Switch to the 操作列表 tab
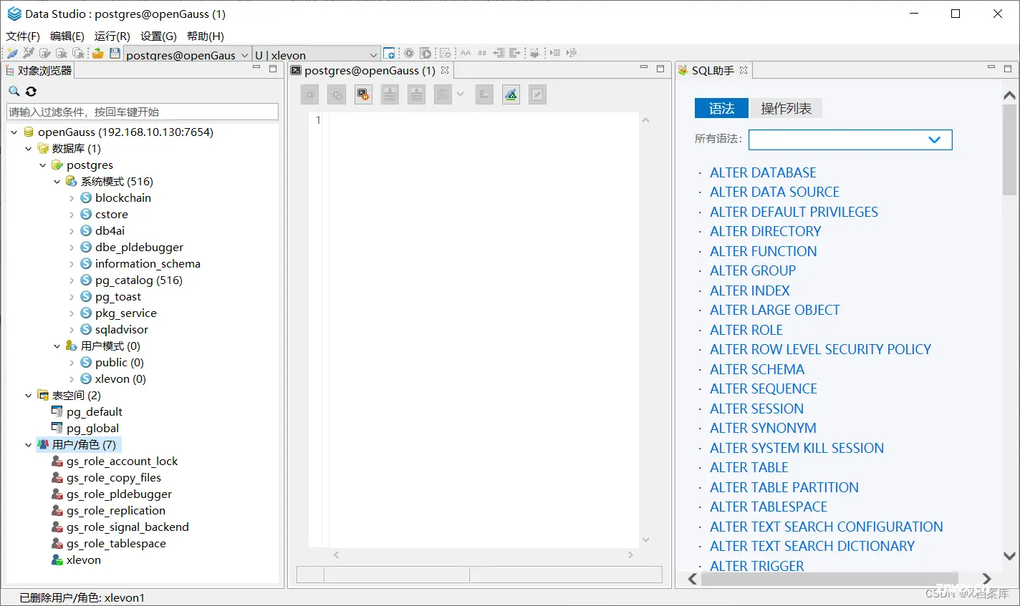 tap(786, 108)
